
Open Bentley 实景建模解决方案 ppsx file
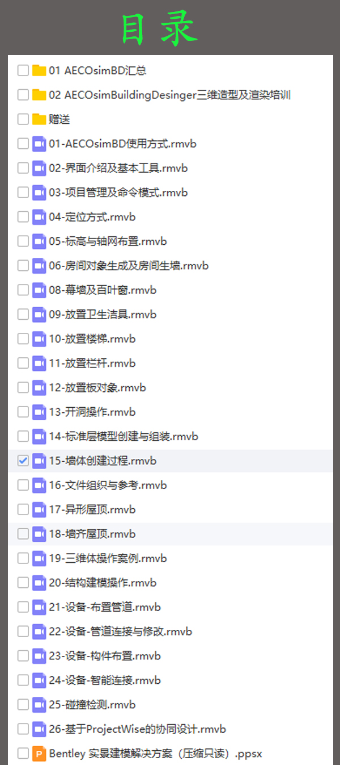155,754
